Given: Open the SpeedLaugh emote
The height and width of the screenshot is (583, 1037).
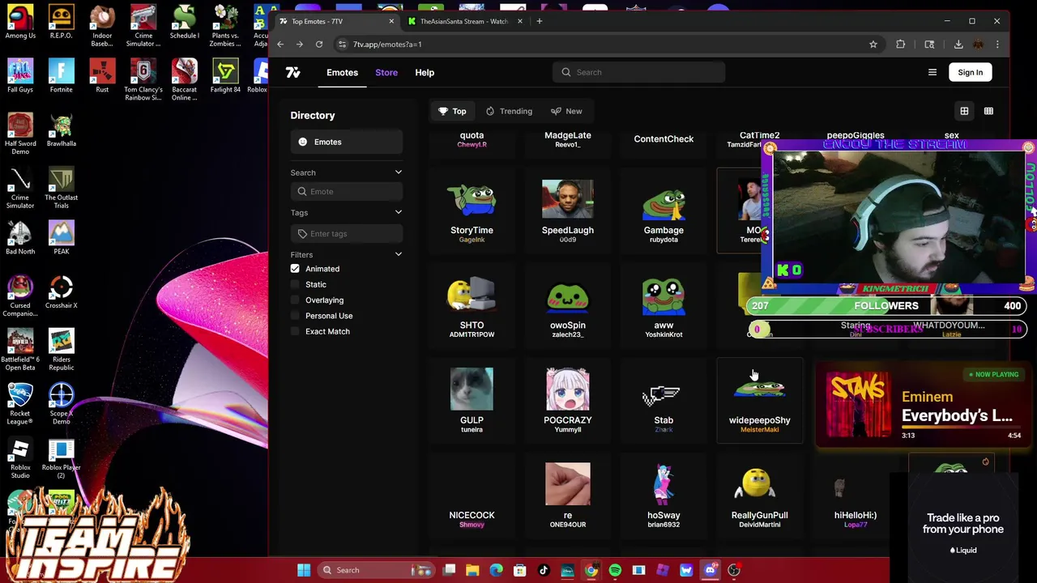Looking at the screenshot, I should point(568,211).
